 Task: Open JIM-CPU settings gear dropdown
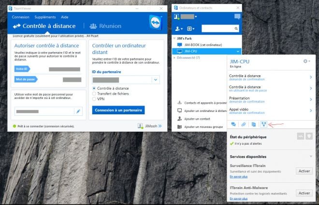pyautogui.click(x=306, y=61)
